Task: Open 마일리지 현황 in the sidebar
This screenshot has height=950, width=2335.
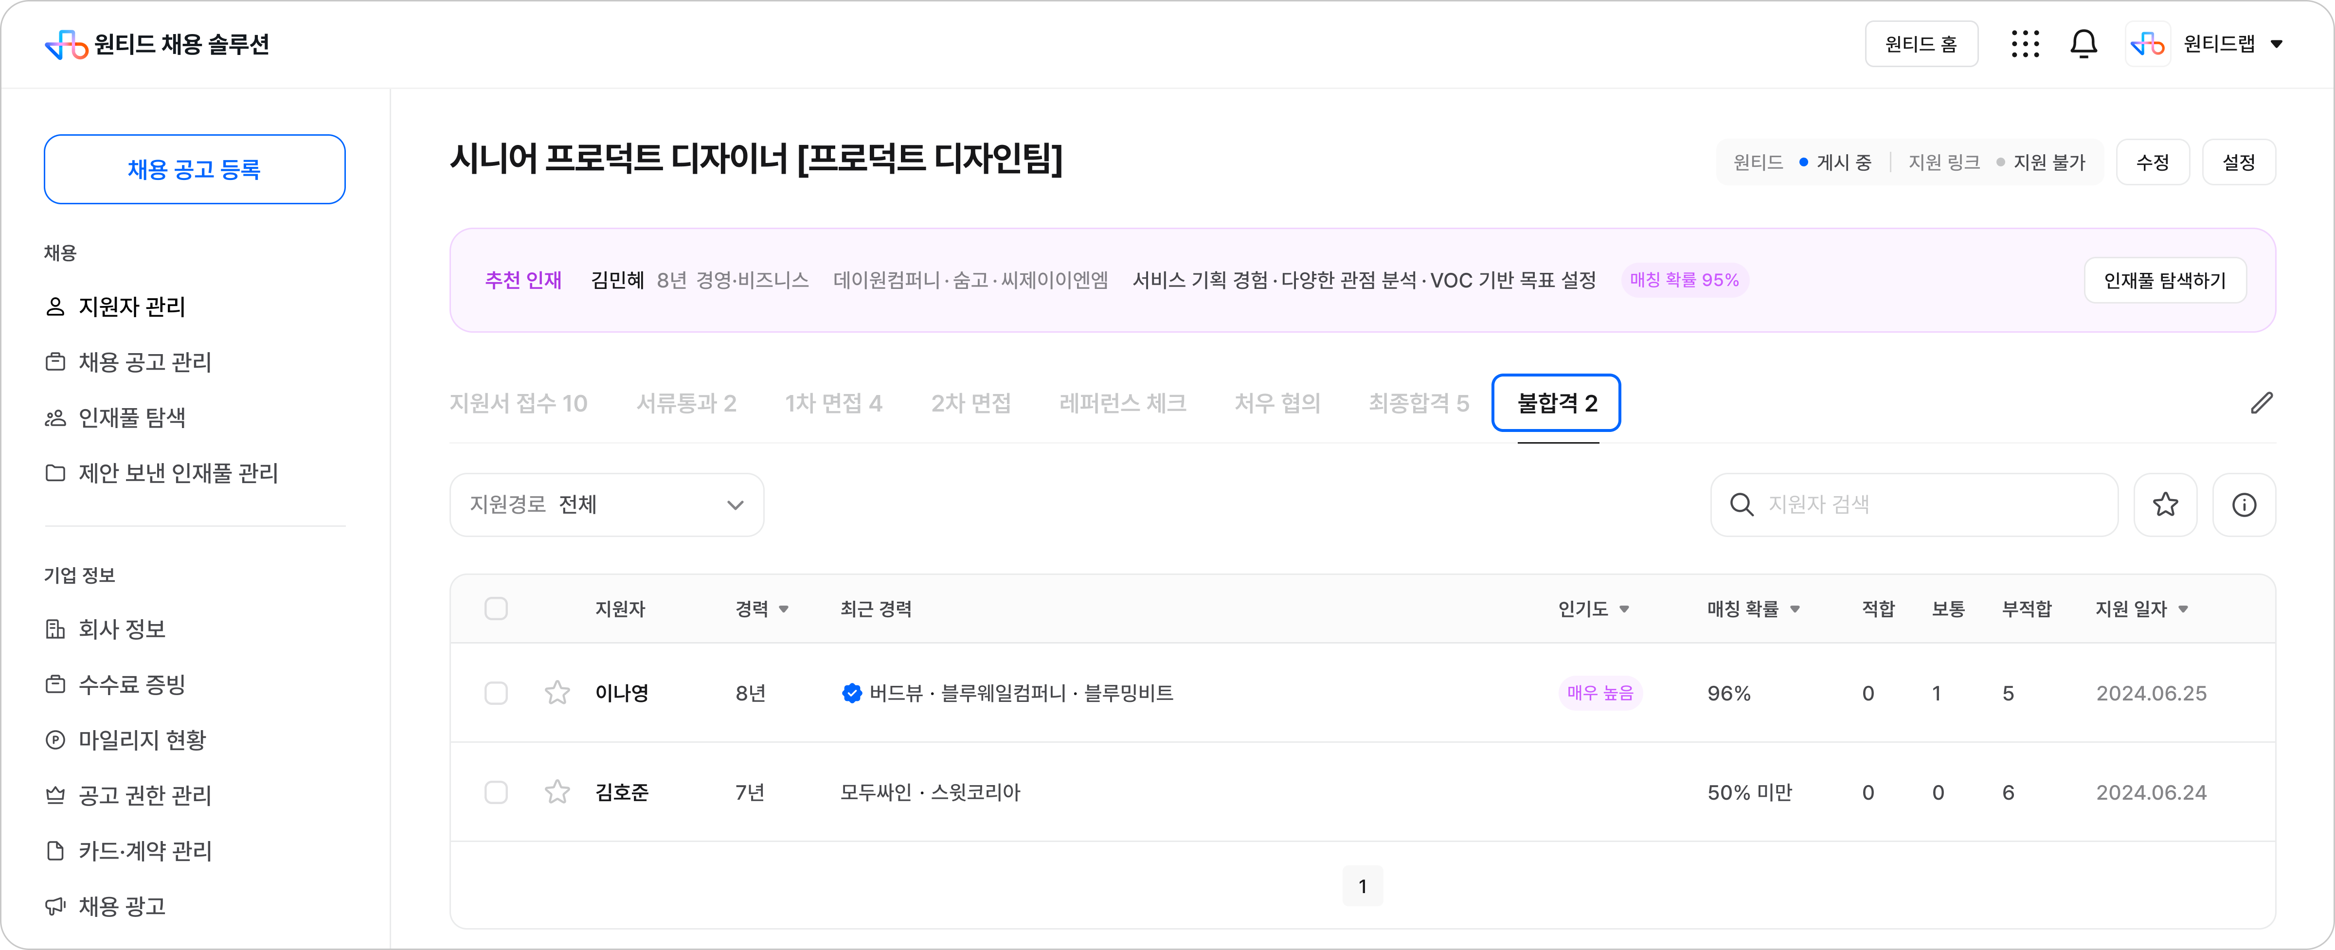Action: click(x=143, y=740)
